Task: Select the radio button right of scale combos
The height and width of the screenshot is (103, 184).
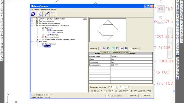Action: click(129, 87)
